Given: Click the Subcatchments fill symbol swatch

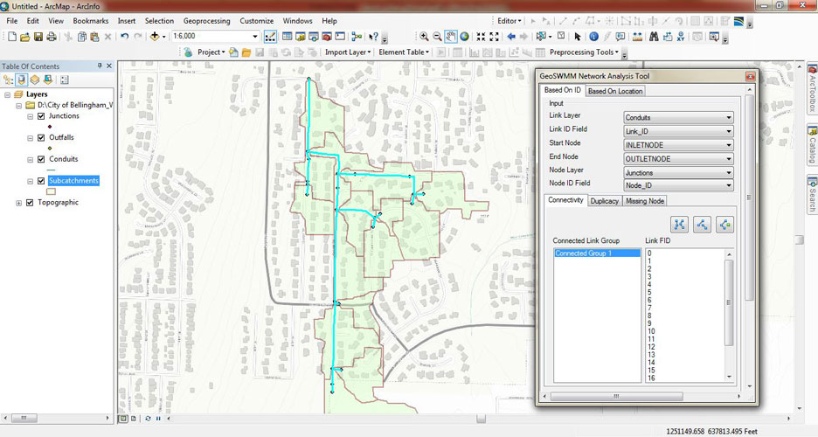Looking at the screenshot, I should [x=51, y=192].
